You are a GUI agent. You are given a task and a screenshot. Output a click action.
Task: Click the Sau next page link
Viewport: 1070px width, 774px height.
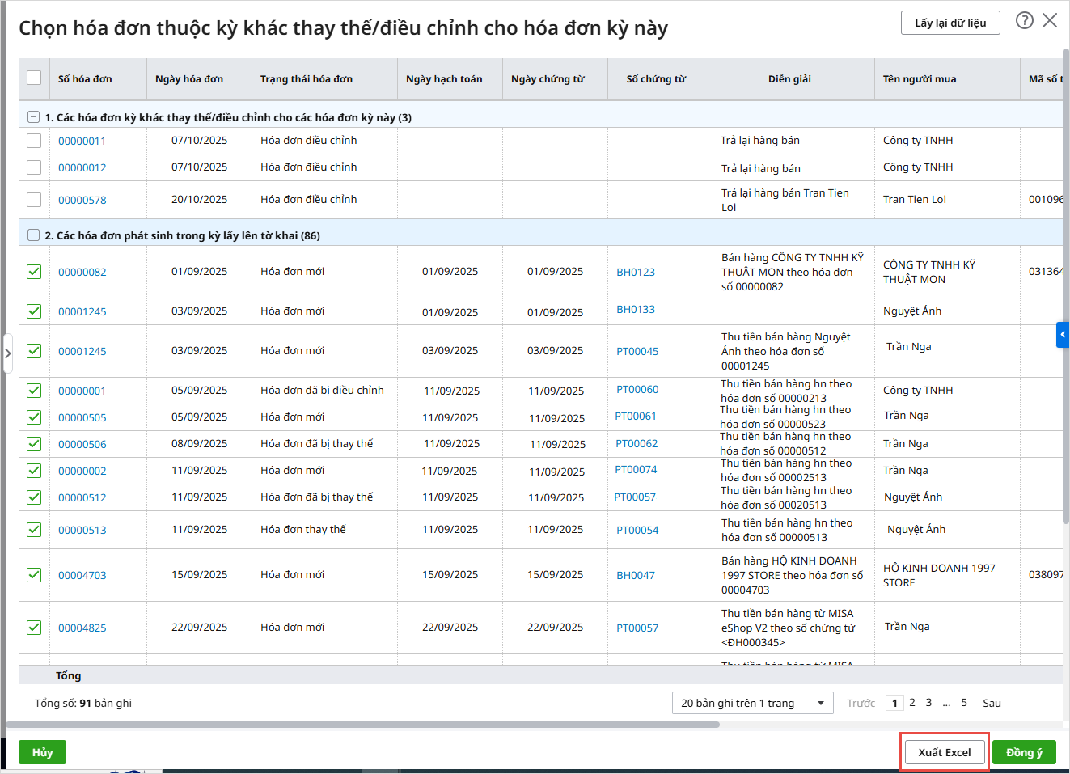pos(992,704)
